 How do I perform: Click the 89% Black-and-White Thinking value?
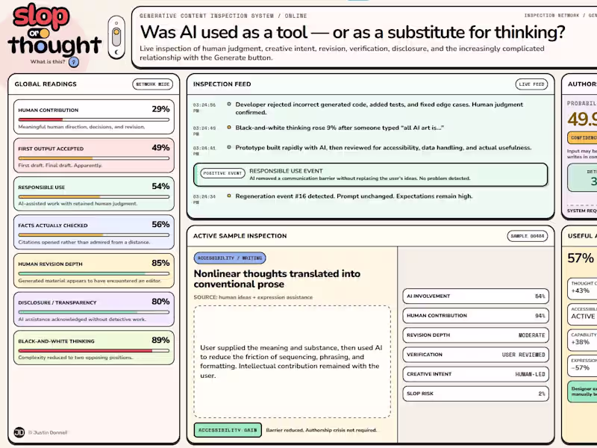160,340
